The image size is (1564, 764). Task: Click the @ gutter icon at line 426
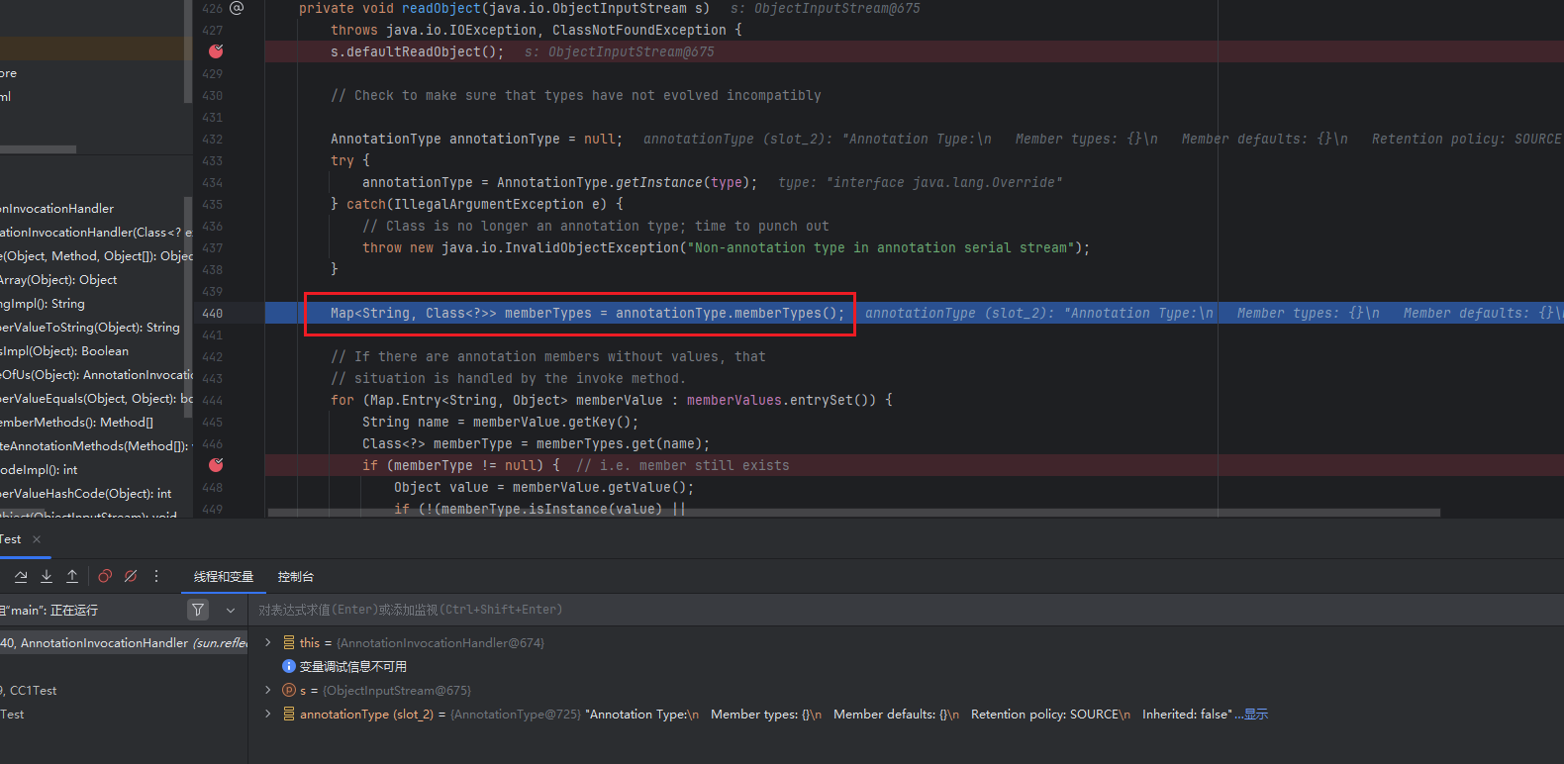point(237,8)
